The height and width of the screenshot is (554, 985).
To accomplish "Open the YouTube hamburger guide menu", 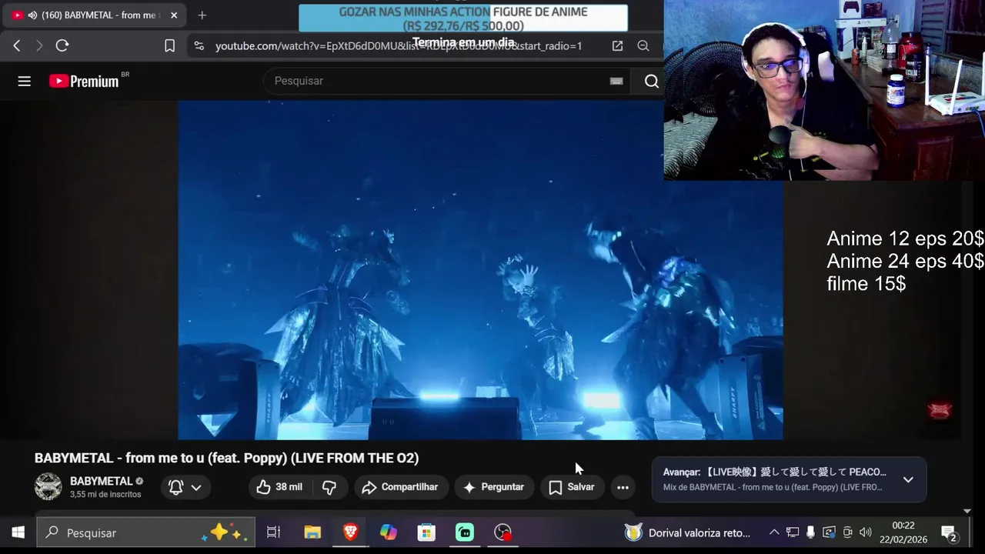I will tap(24, 81).
